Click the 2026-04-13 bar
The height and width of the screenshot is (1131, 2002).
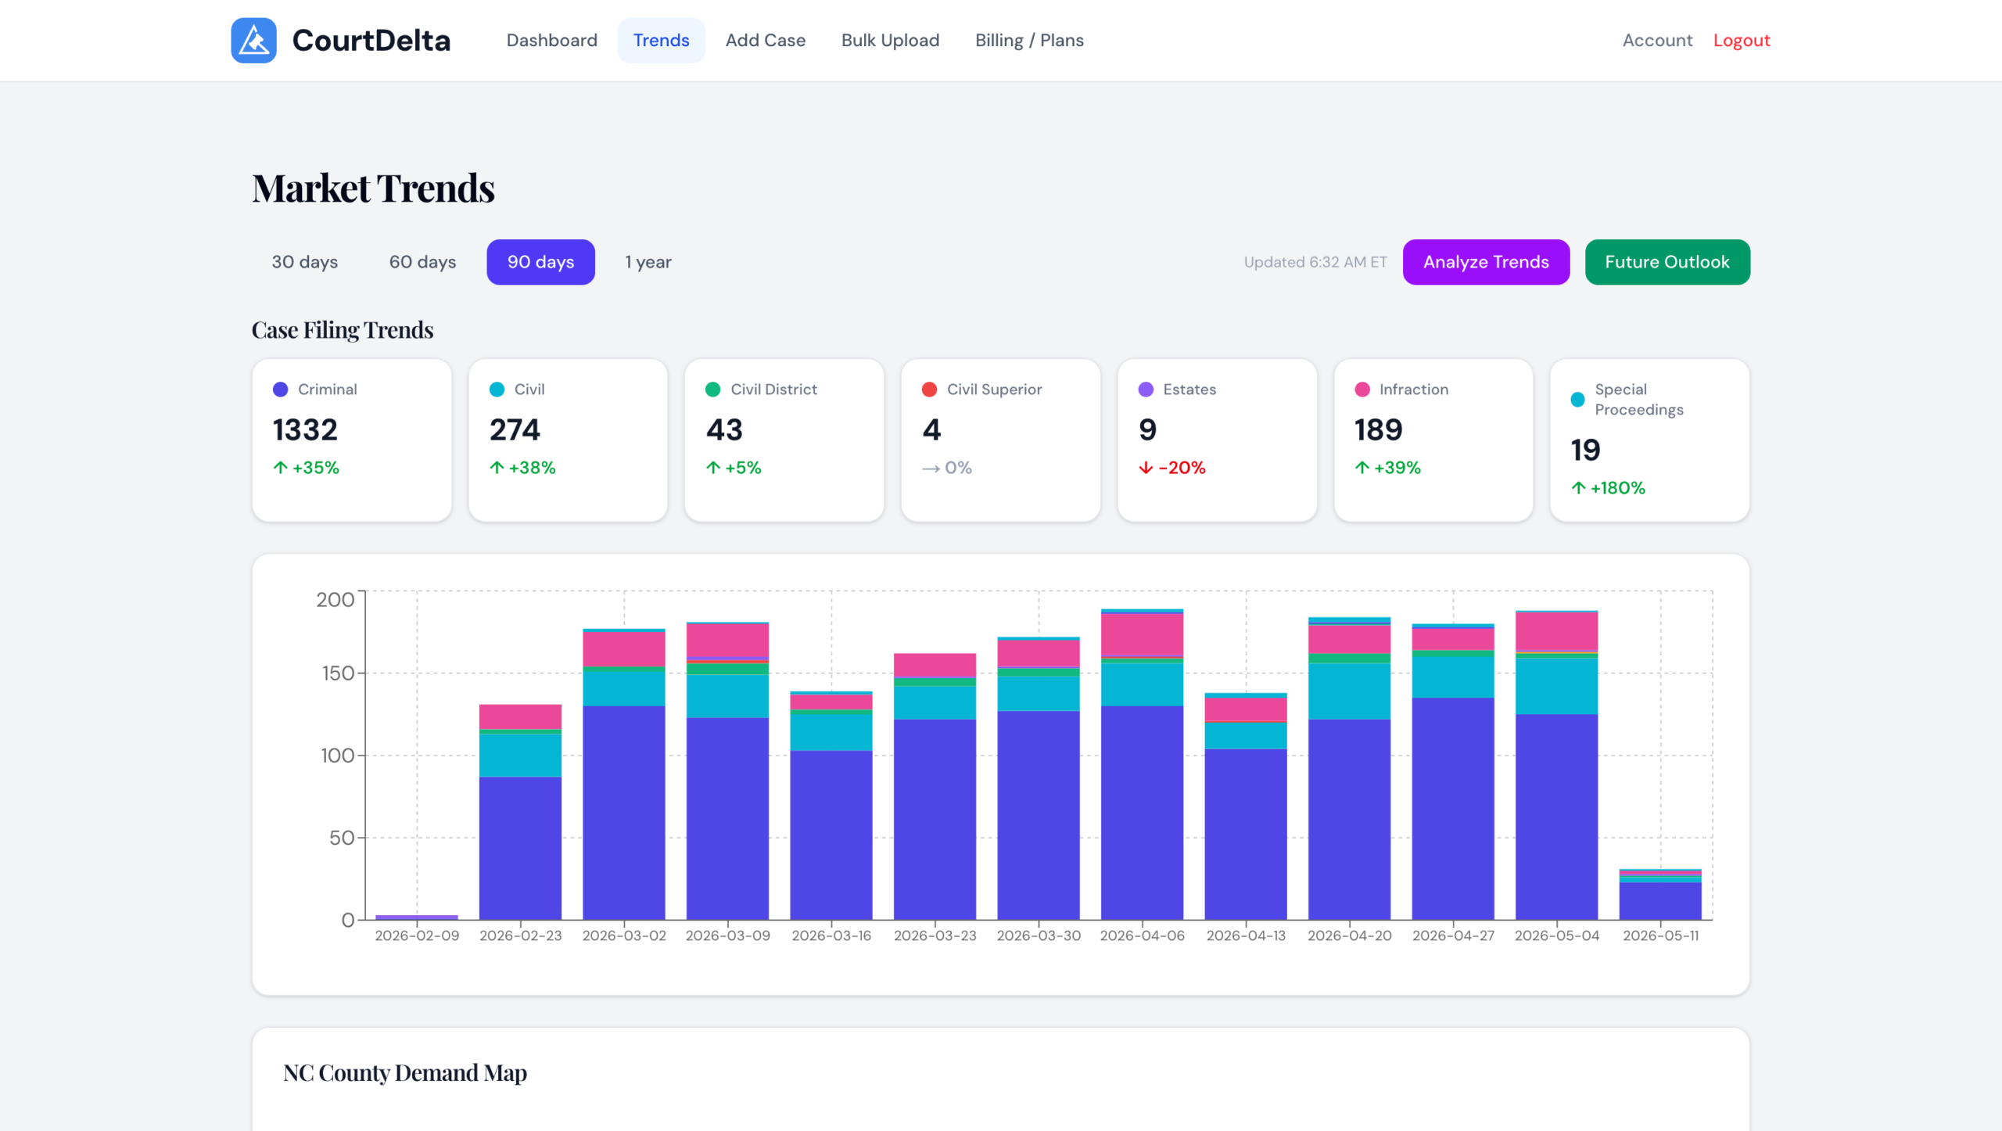1246,806
